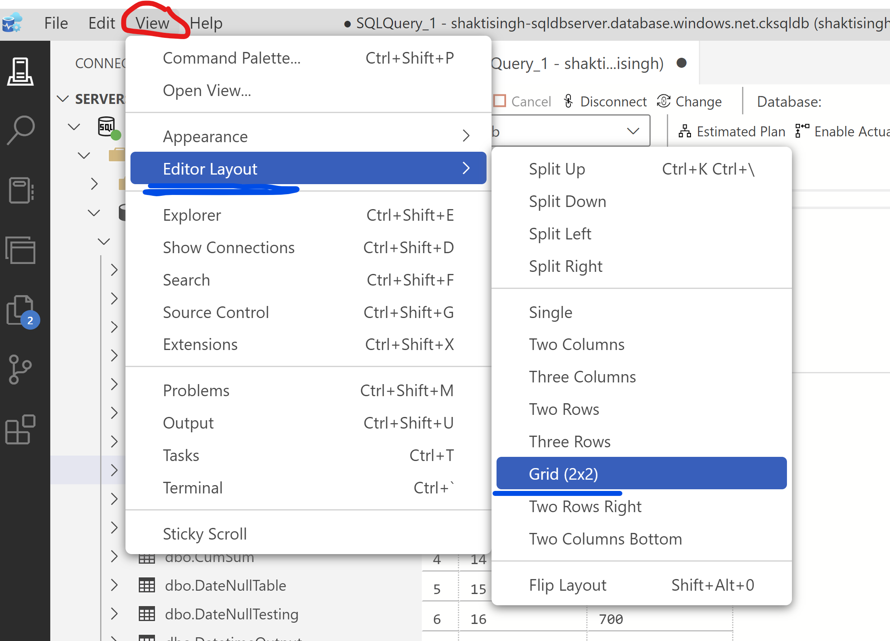Choose Problems menu entry
Screen dimensions: 890x641
click(x=308, y=391)
